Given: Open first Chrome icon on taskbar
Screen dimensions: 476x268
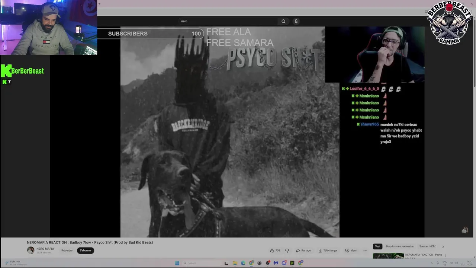Looking at the screenshot, I should pos(251,263).
